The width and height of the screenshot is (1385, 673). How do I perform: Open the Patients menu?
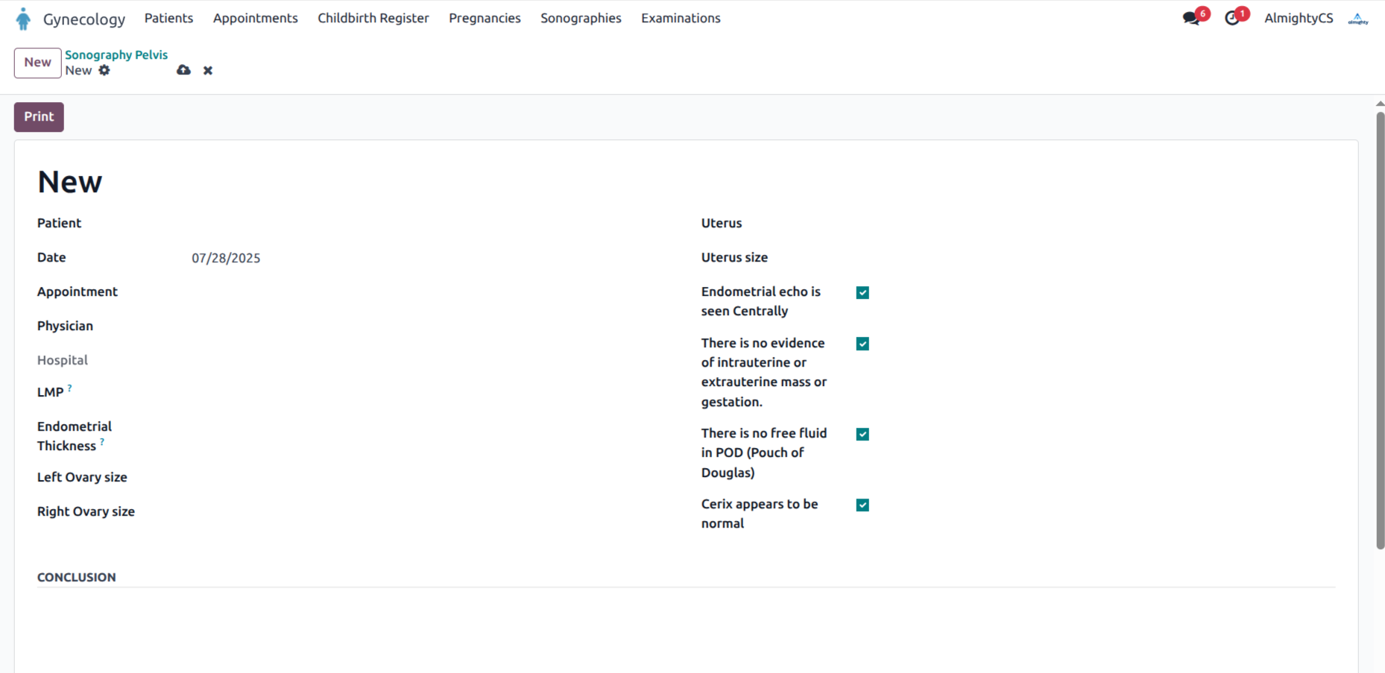[x=168, y=19]
